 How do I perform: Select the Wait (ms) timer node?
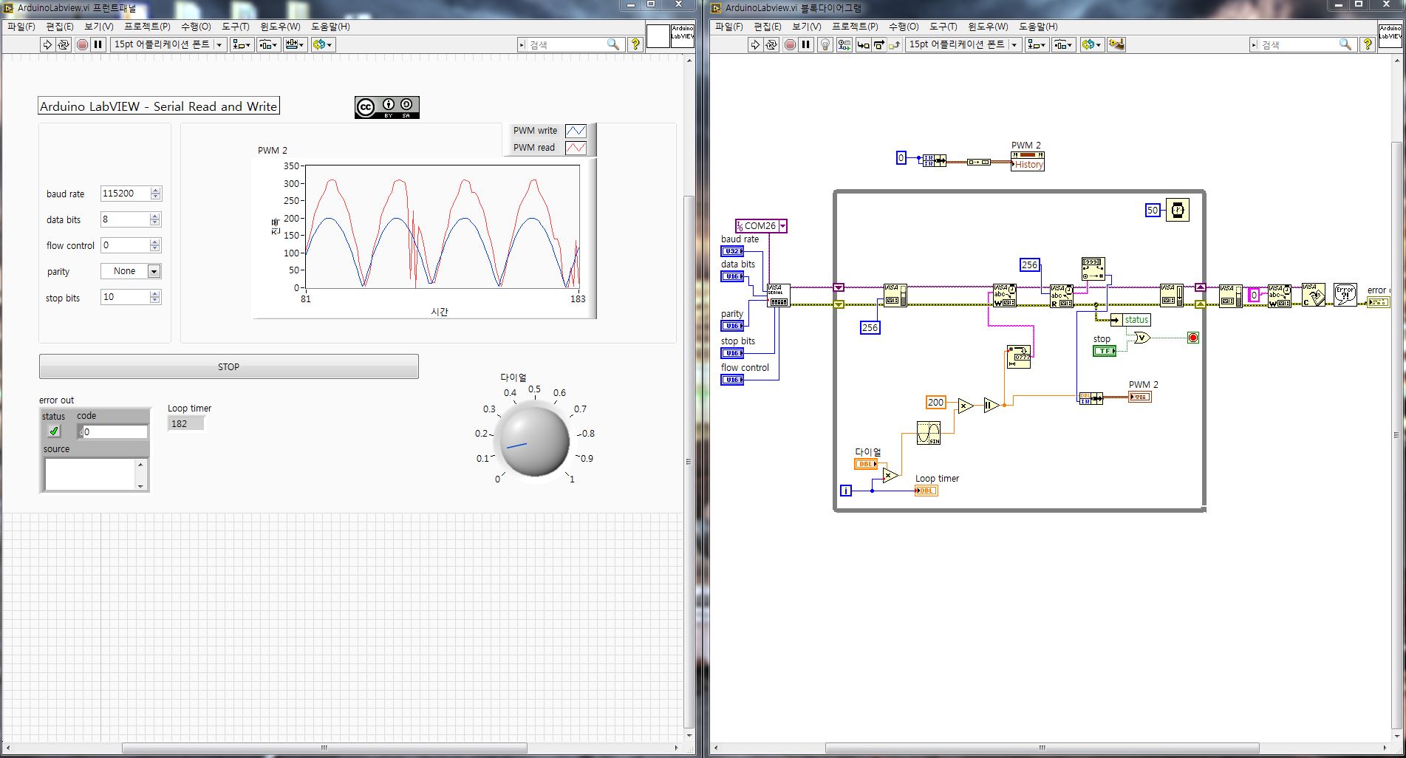point(1178,210)
